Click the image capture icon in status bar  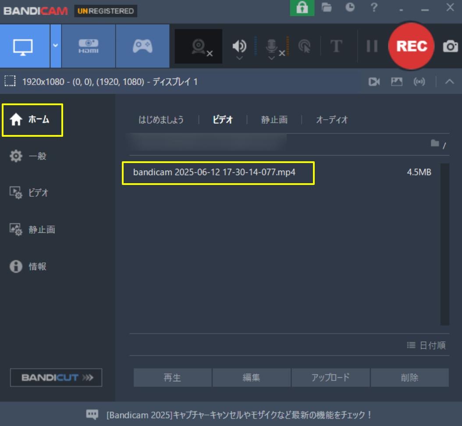click(x=397, y=82)
